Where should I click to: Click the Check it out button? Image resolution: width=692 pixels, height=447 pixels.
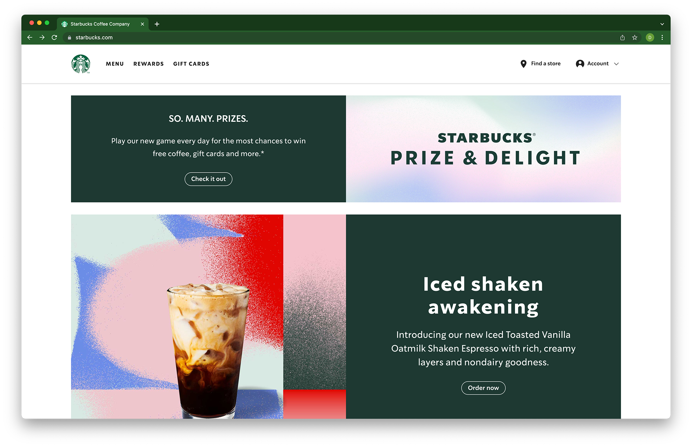[208, 179]
